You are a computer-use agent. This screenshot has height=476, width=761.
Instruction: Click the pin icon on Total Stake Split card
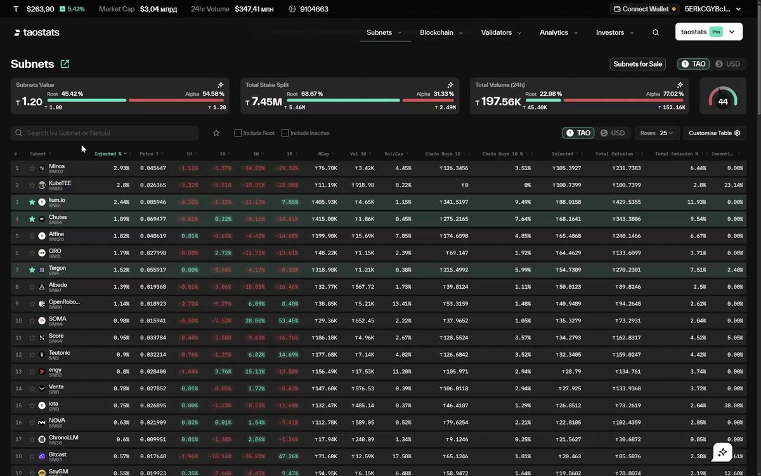[x=450, y=84]
